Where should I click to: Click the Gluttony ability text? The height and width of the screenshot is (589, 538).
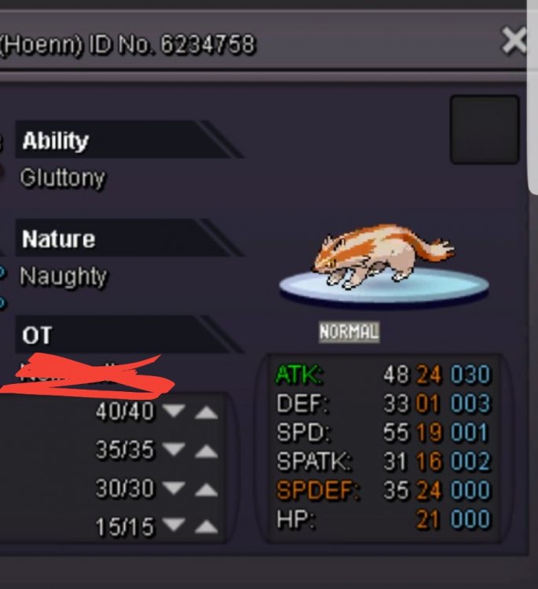tap(62, 178)
